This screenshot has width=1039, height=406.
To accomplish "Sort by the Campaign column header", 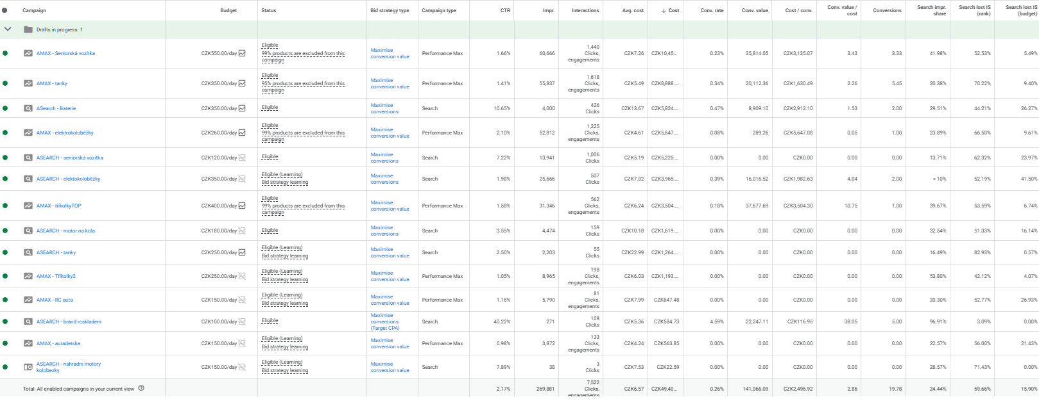I will click(x=34, y=10).
